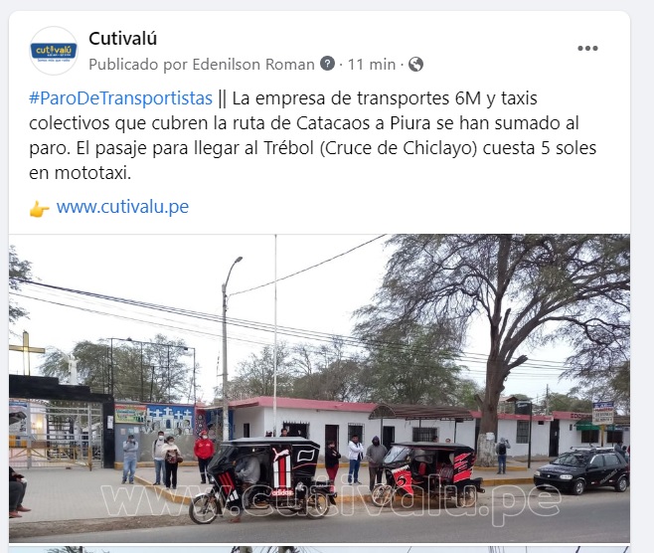654x553 pixels.
Task: Click the red mototaxi numbered 5
Action: point(427,473)
